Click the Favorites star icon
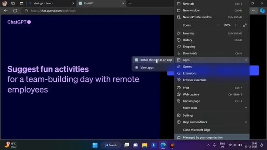 tap(179, 33)
